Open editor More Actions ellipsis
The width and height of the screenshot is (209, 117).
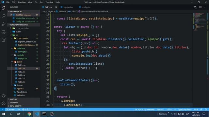[x=205, y=7]
